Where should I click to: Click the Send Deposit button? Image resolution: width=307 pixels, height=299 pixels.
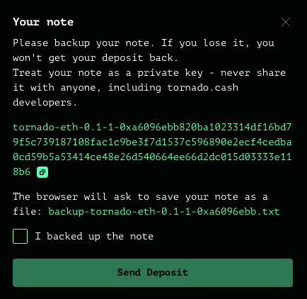pos(153,273)
